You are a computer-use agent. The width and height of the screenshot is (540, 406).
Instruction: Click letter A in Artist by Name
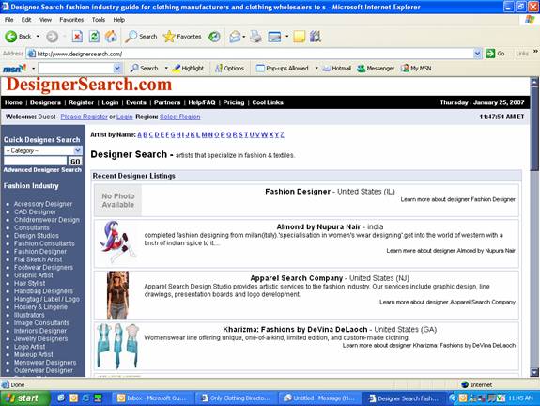pos(140,134)
